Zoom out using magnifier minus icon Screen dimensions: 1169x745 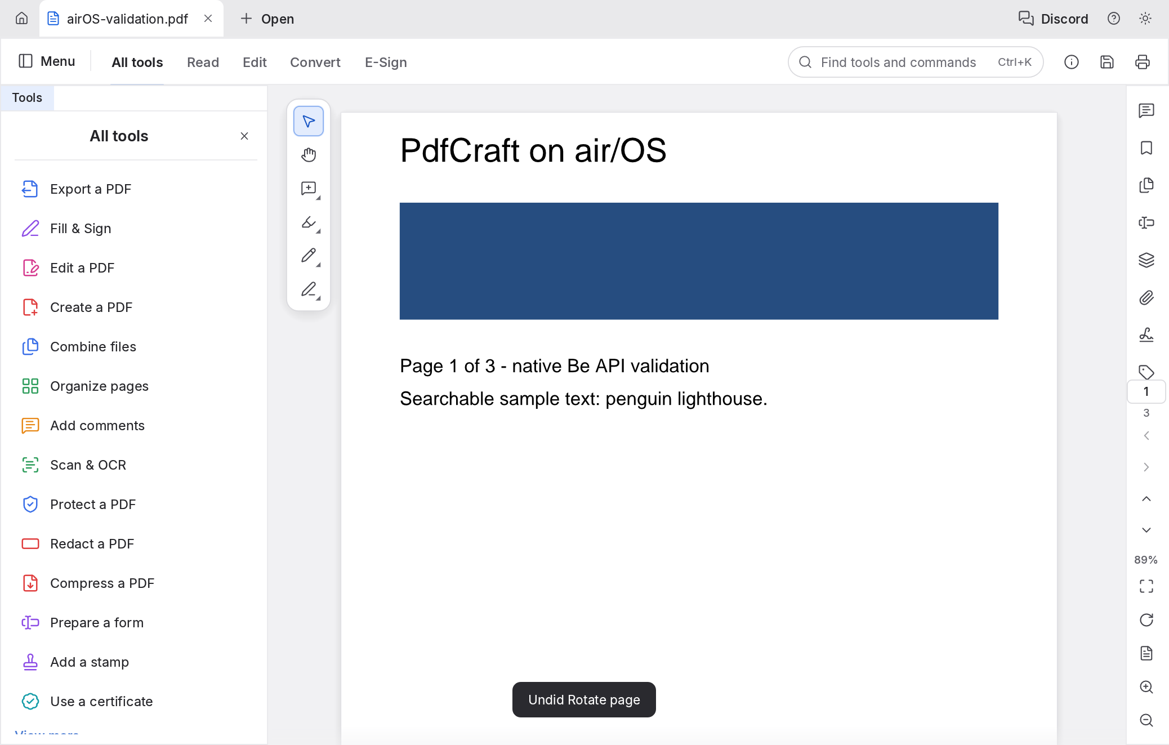[x=1146, y=720]
